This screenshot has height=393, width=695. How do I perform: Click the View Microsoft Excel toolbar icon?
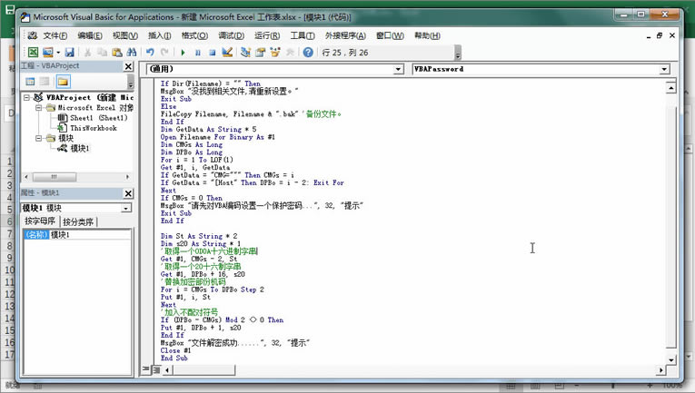pos(33,53)
